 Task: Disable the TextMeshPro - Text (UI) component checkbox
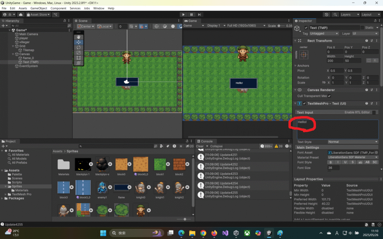[x=304, y=103]
